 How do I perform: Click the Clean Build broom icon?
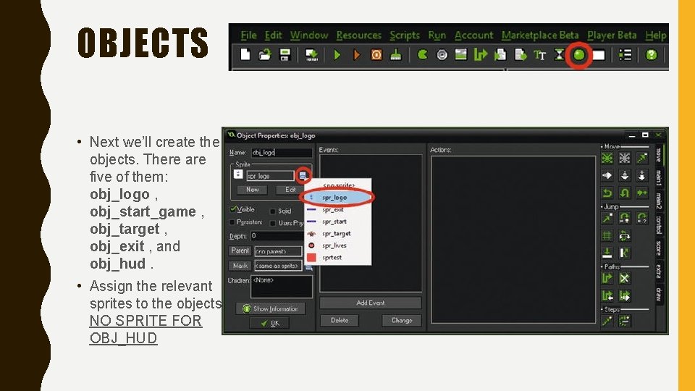(395, 55)
